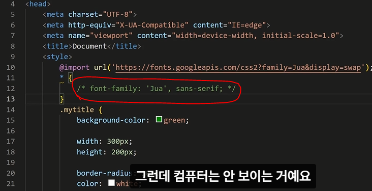Click the width property on line 17
The height and width of the screenshot is (191, 372).
point(87,141)
